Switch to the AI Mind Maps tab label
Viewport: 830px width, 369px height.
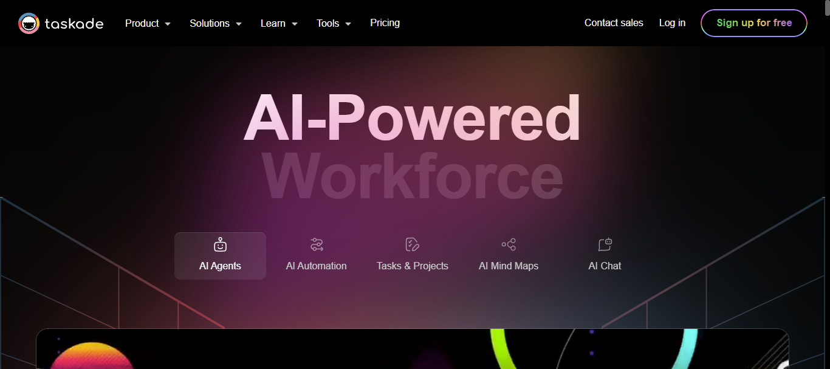click(x=509, y=266)
